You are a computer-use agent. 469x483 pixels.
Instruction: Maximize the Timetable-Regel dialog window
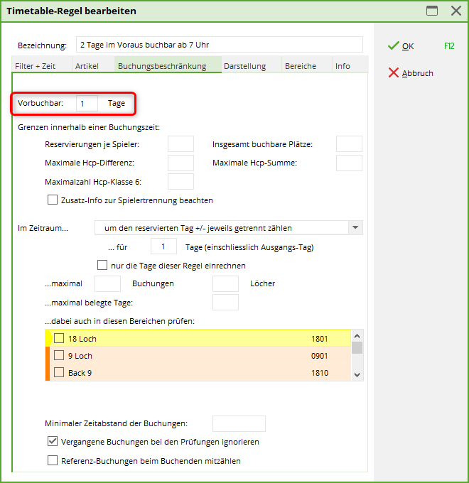click(x=431, y=11)
